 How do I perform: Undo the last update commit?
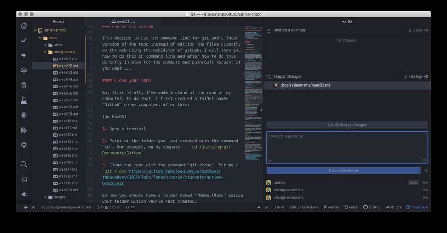pyautogui.click(x=413, y=183)
